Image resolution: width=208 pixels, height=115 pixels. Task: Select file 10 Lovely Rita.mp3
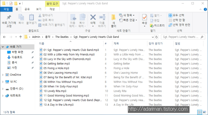(x=55, y=91)
